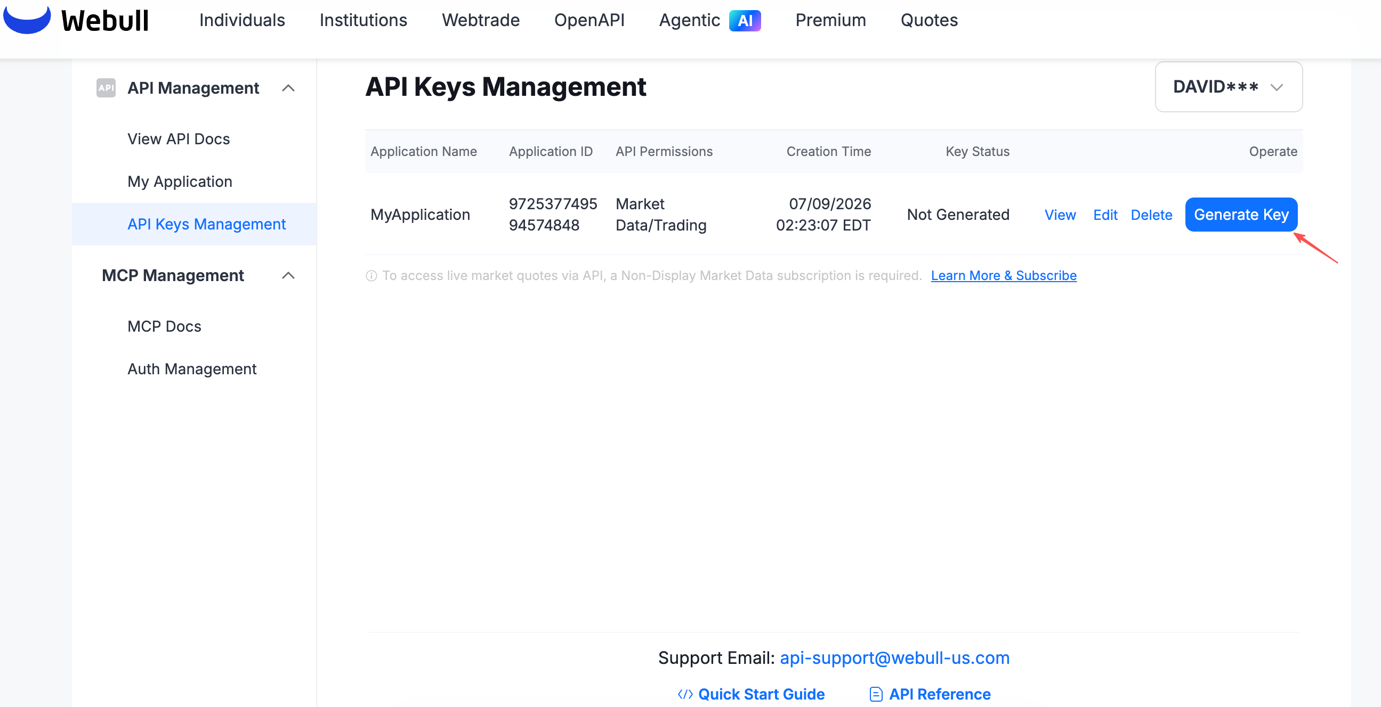
Task: Open View API Docs in sidebar
Action: pyautogui.click(x=179, y=139)
